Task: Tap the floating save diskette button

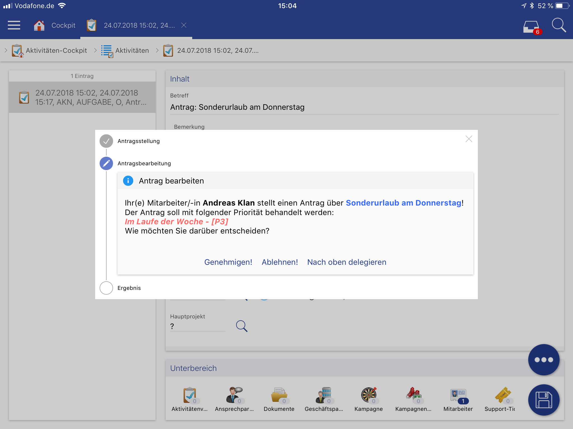Action: [544, 400]
